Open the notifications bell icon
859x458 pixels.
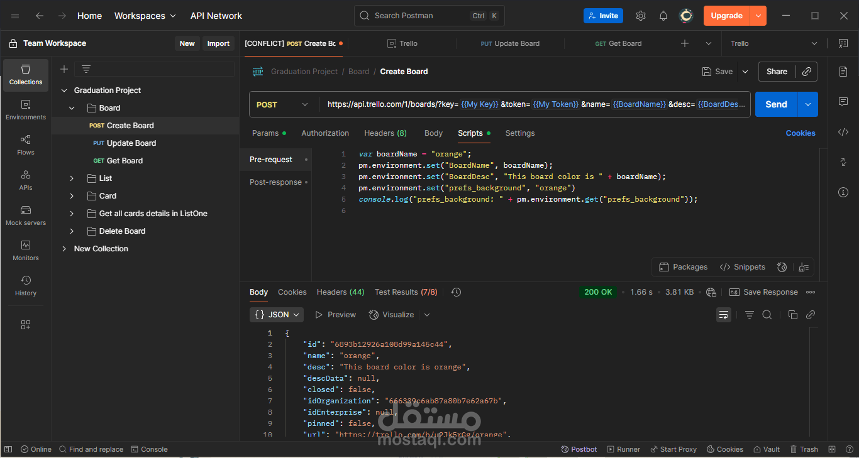coord(663,16)
